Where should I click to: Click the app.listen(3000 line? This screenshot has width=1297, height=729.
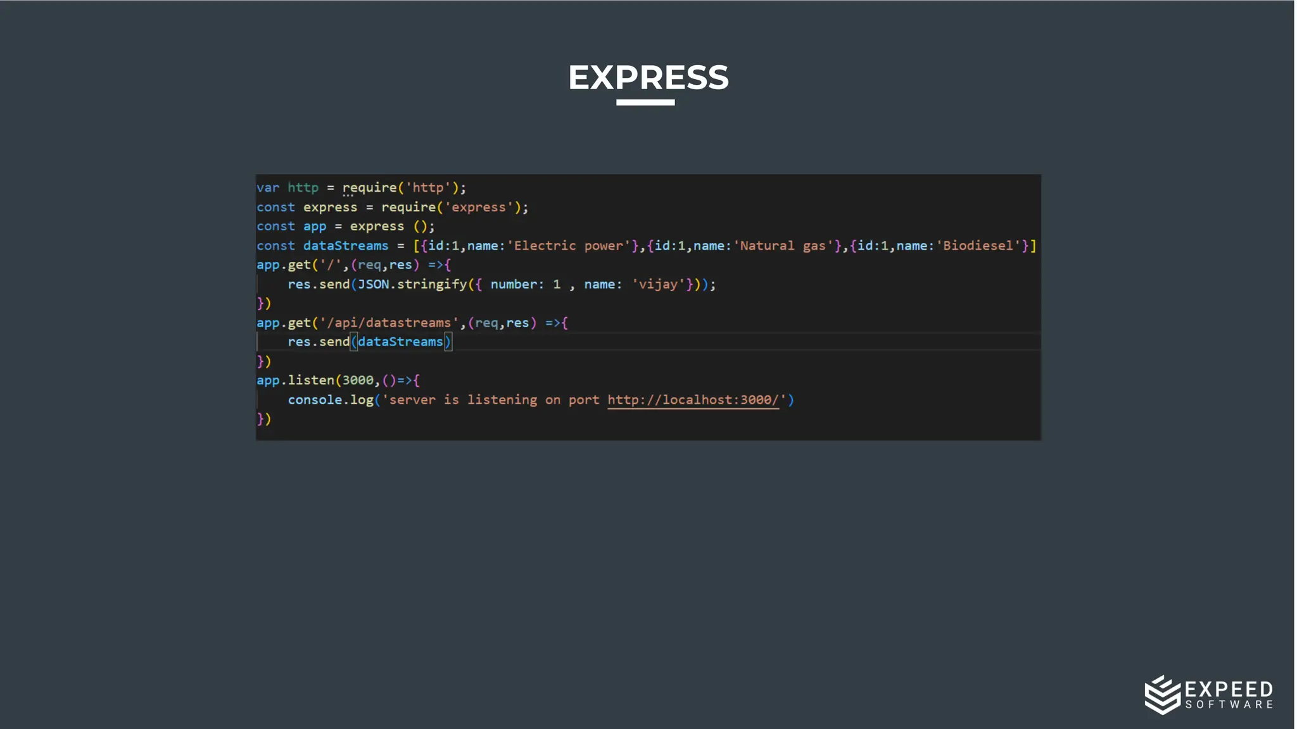pos(338,381)
